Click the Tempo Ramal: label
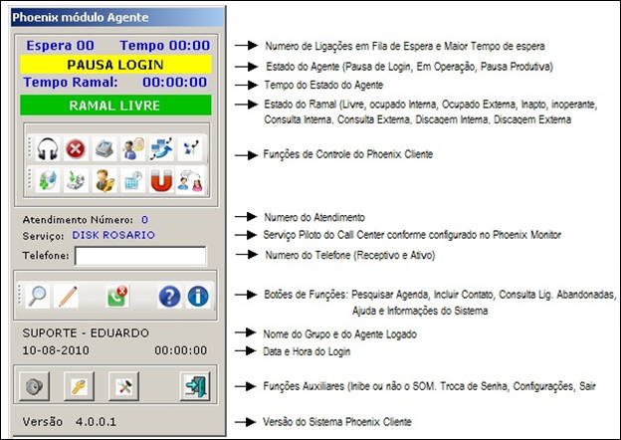 click(x=71, y=82)
